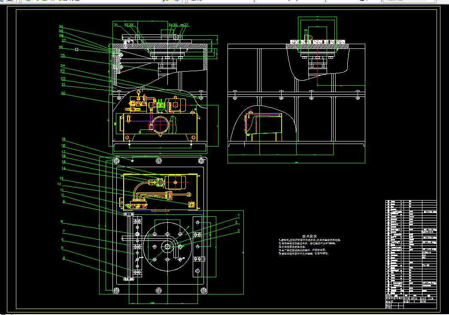The height and width of the screenshot is (315, 449).
Task: Select part callout number 11
Action: point(62,190)
